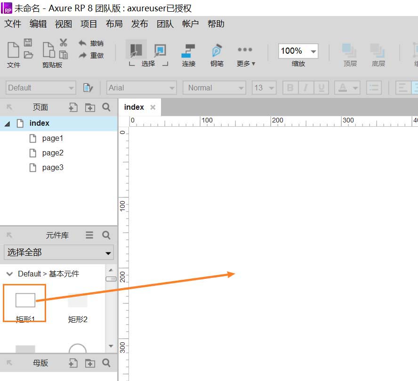Select page3 in pages tree
The height and width of the screenshot is (381, 418).
[x=53, y=168]
